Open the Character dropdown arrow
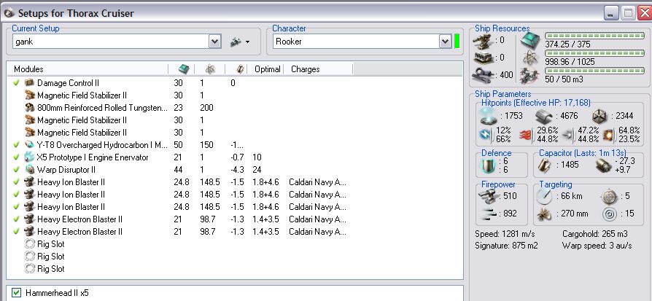652x301 pixels. [x=446, y=42]
